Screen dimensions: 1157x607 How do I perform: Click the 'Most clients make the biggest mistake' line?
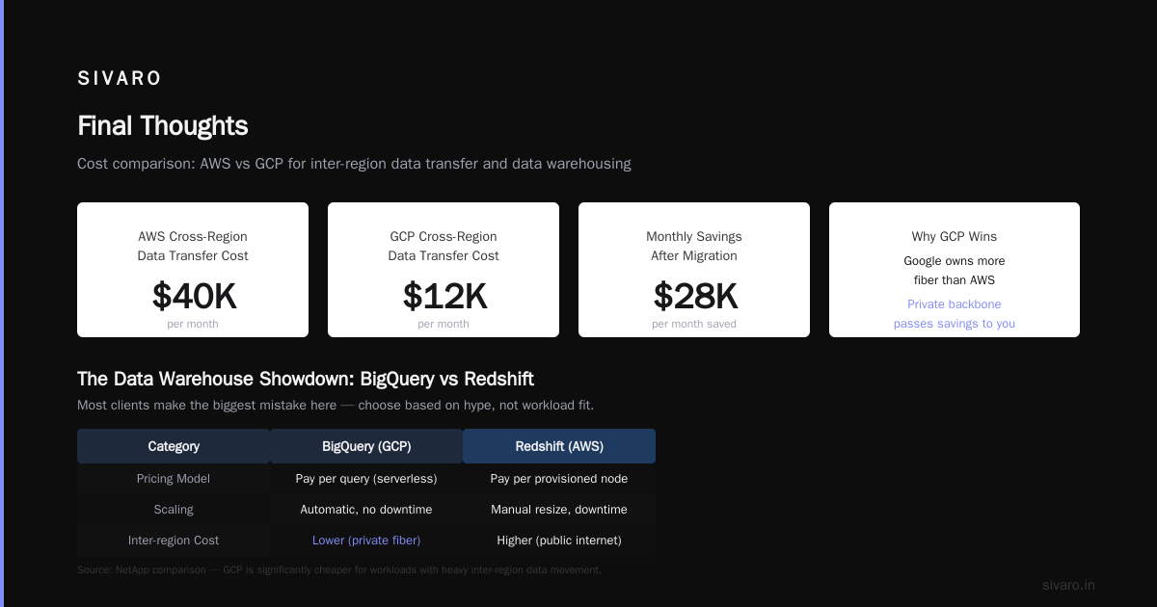[x=336, y=406]
